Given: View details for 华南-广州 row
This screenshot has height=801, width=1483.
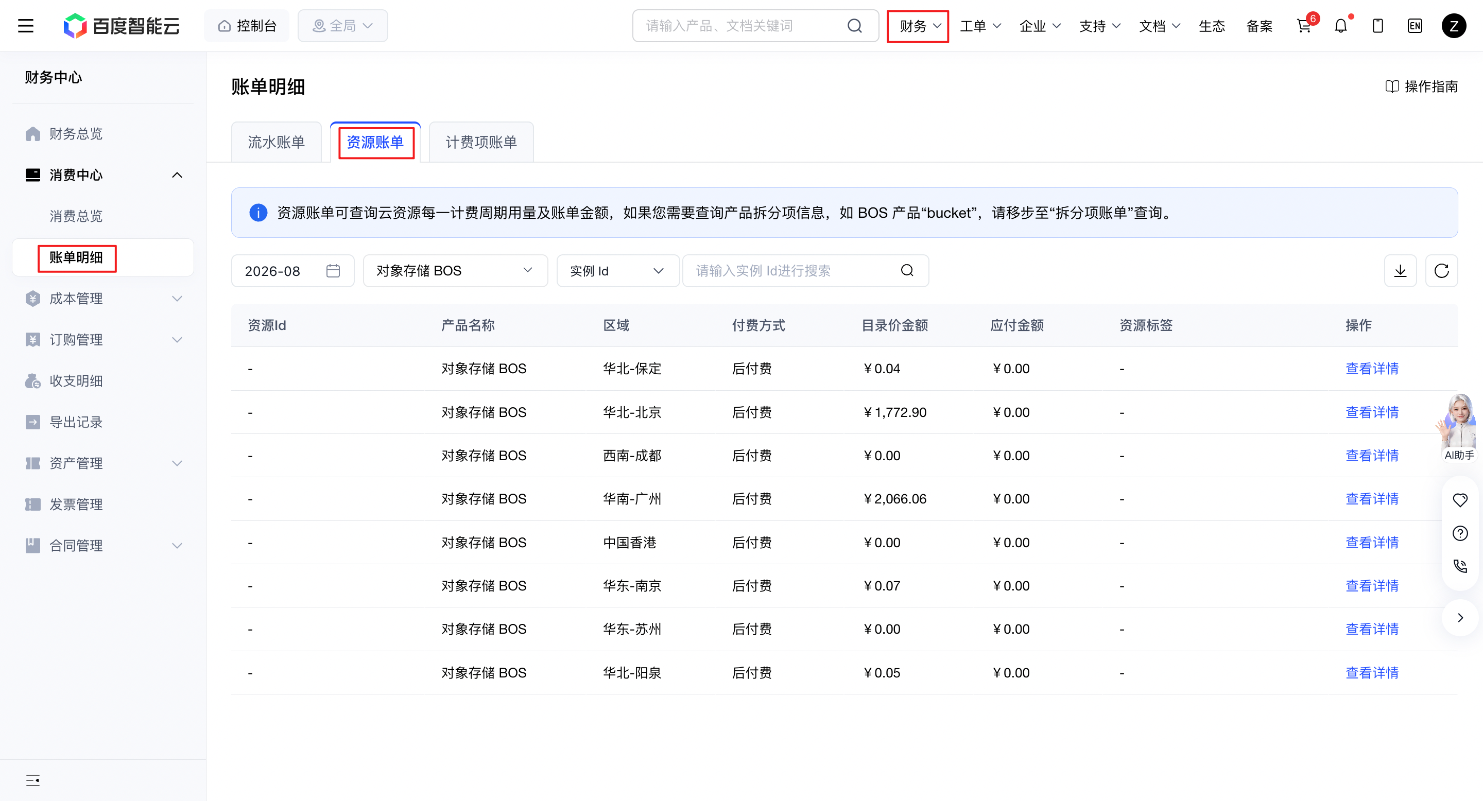Looking at the screenshot, I should pyautogui.click(x=1372, y=499).
